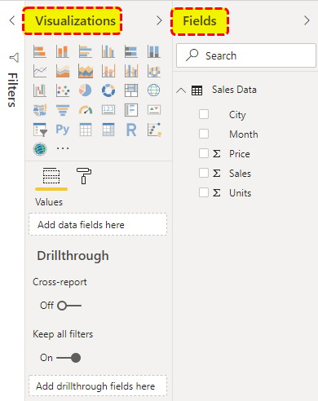Insert an R script visual
The width and height of the screenshot is (318, 401).
(131, 130)
